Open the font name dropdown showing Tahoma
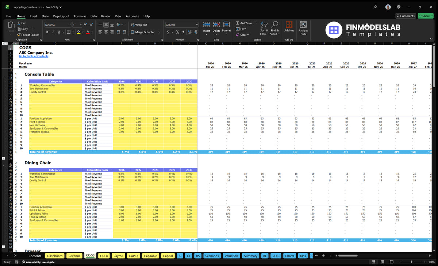Viewport: 438px width, 266px height. pos(70,25)
